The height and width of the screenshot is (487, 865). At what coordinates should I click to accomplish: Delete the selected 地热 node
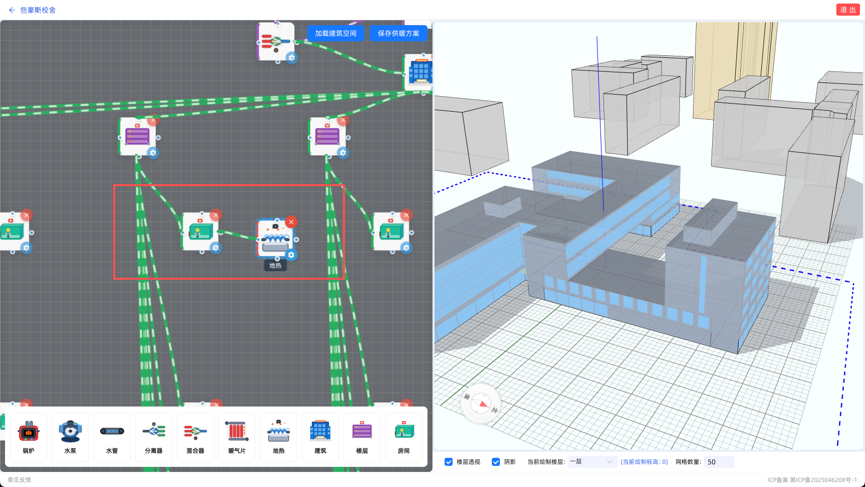pos(291,222)
